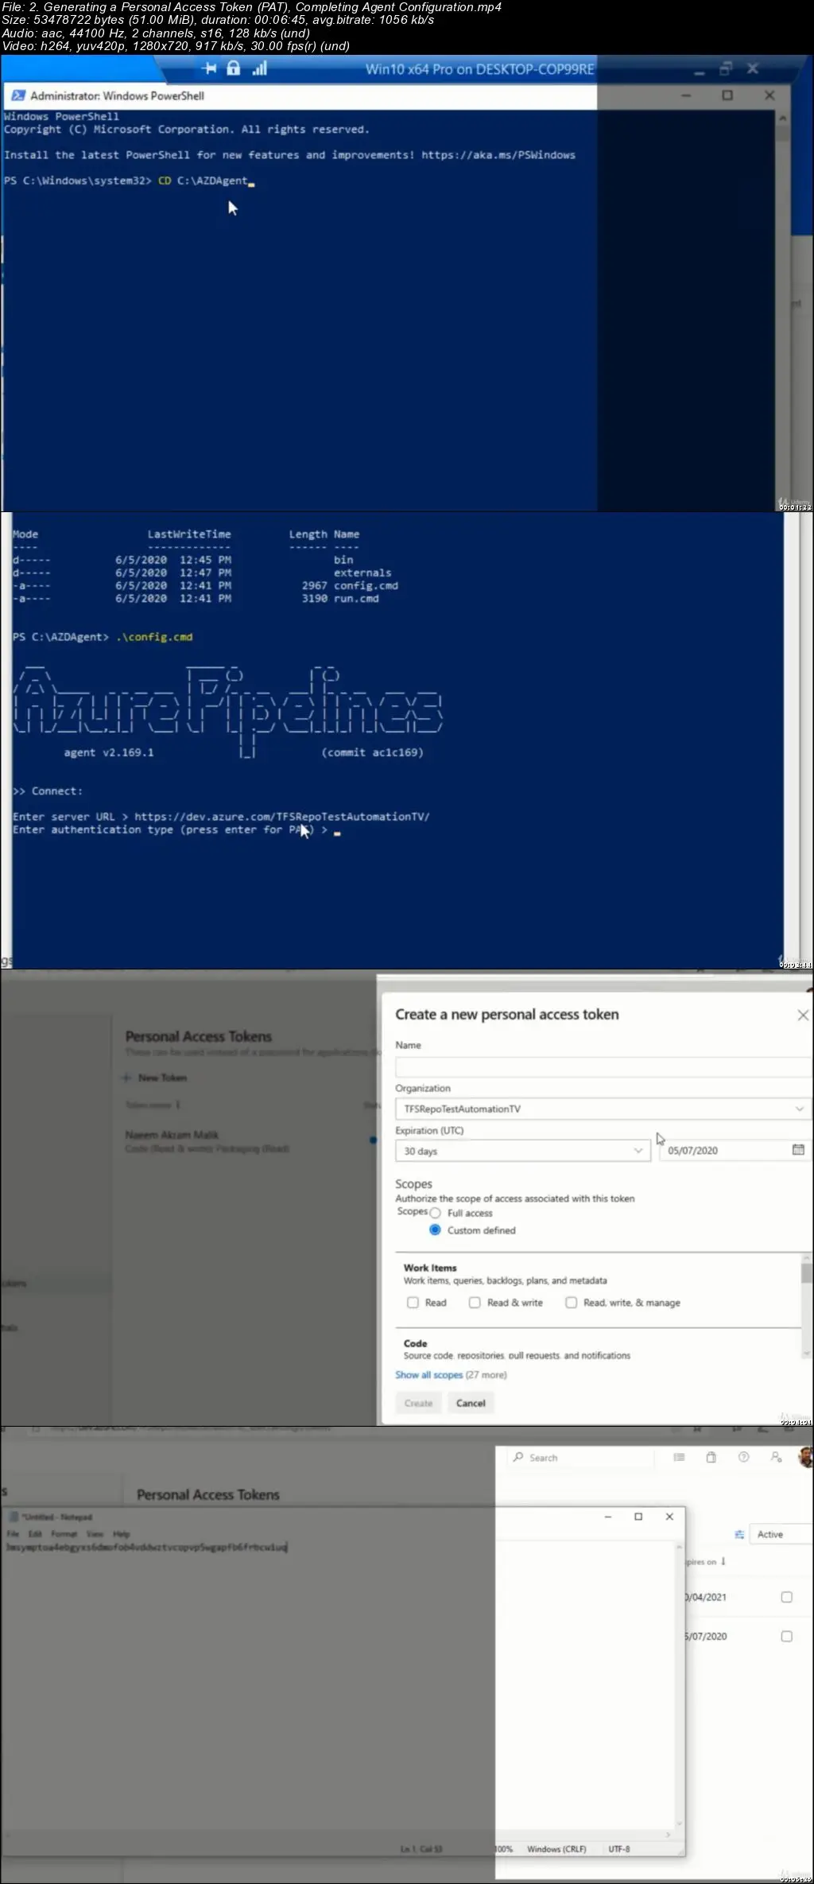Click the '.\config.cmd' command on the prompt line
The image size is (814, 1884).
pyautogui.click(x=154, y=637)
